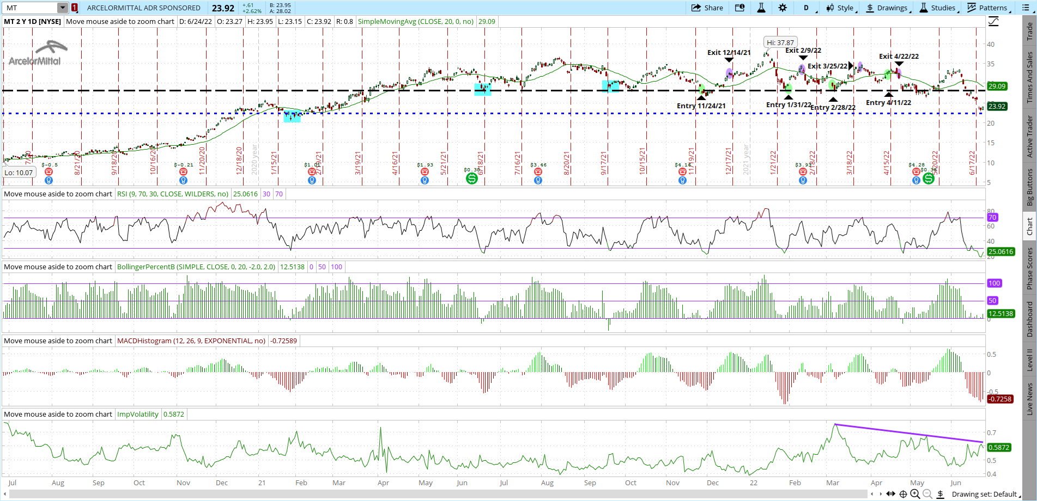This screenshot has width=1037, height=501.
Task: Click the -0.7258 MACD value tag
Action: click(x=1000, y=399)
